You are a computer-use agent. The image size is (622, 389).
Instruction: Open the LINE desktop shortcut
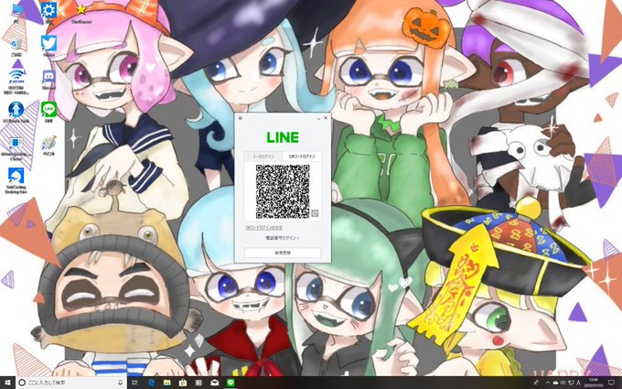(x=48, y=112)
